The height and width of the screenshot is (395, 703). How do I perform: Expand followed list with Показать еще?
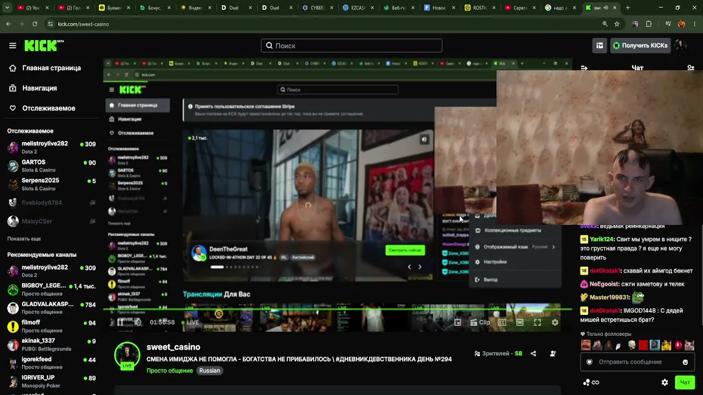[24, 239]
